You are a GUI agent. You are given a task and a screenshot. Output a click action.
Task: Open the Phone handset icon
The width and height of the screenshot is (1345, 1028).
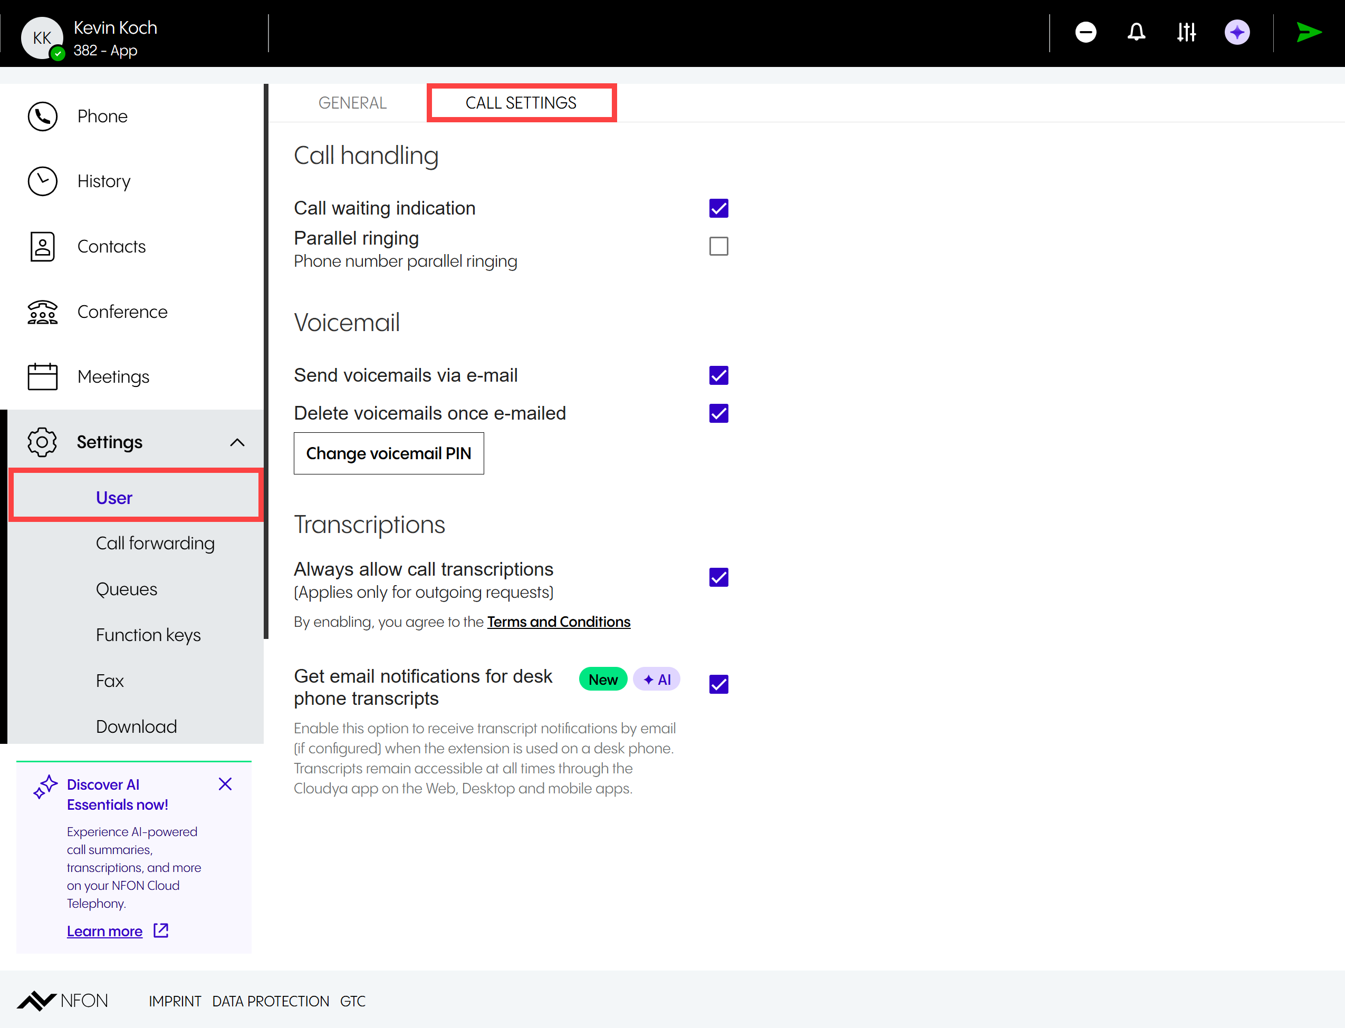[x=42, y=117]
